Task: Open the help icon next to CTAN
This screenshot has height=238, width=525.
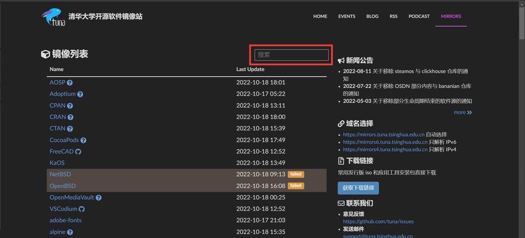Action: tap(70, 129)
